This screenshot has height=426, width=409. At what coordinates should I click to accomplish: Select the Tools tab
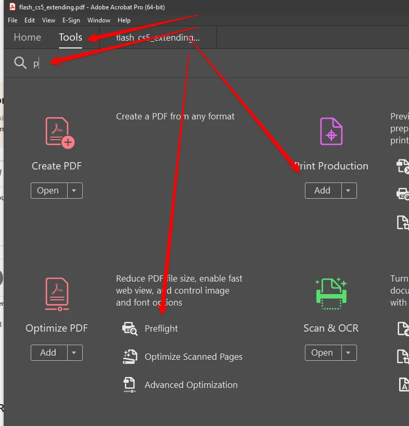pos(70,37)
